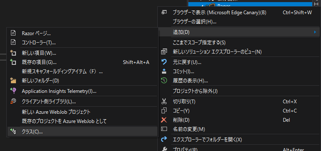Click the Application Insights lightbulb icon
Viewport: 321px width, 151px height.
pos(13,91)
